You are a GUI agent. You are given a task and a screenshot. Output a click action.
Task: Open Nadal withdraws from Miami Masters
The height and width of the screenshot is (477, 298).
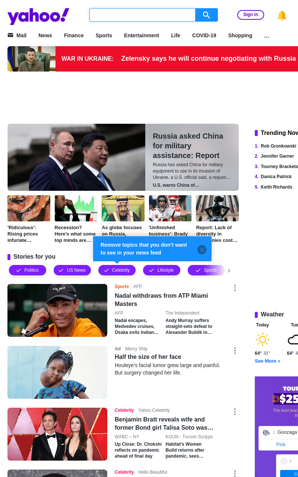point(161,300)
